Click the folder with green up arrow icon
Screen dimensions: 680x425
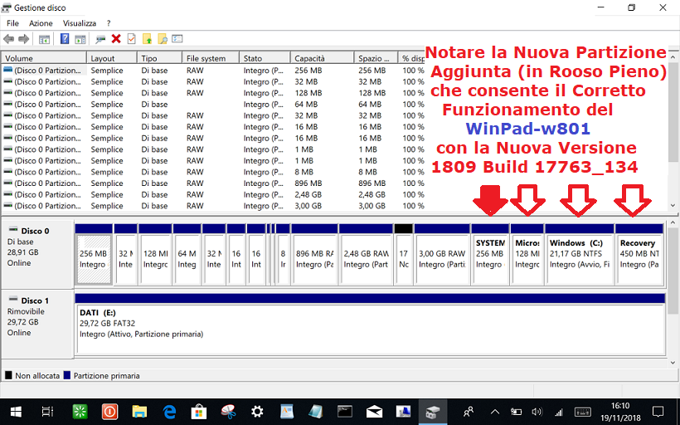(147, 39)
